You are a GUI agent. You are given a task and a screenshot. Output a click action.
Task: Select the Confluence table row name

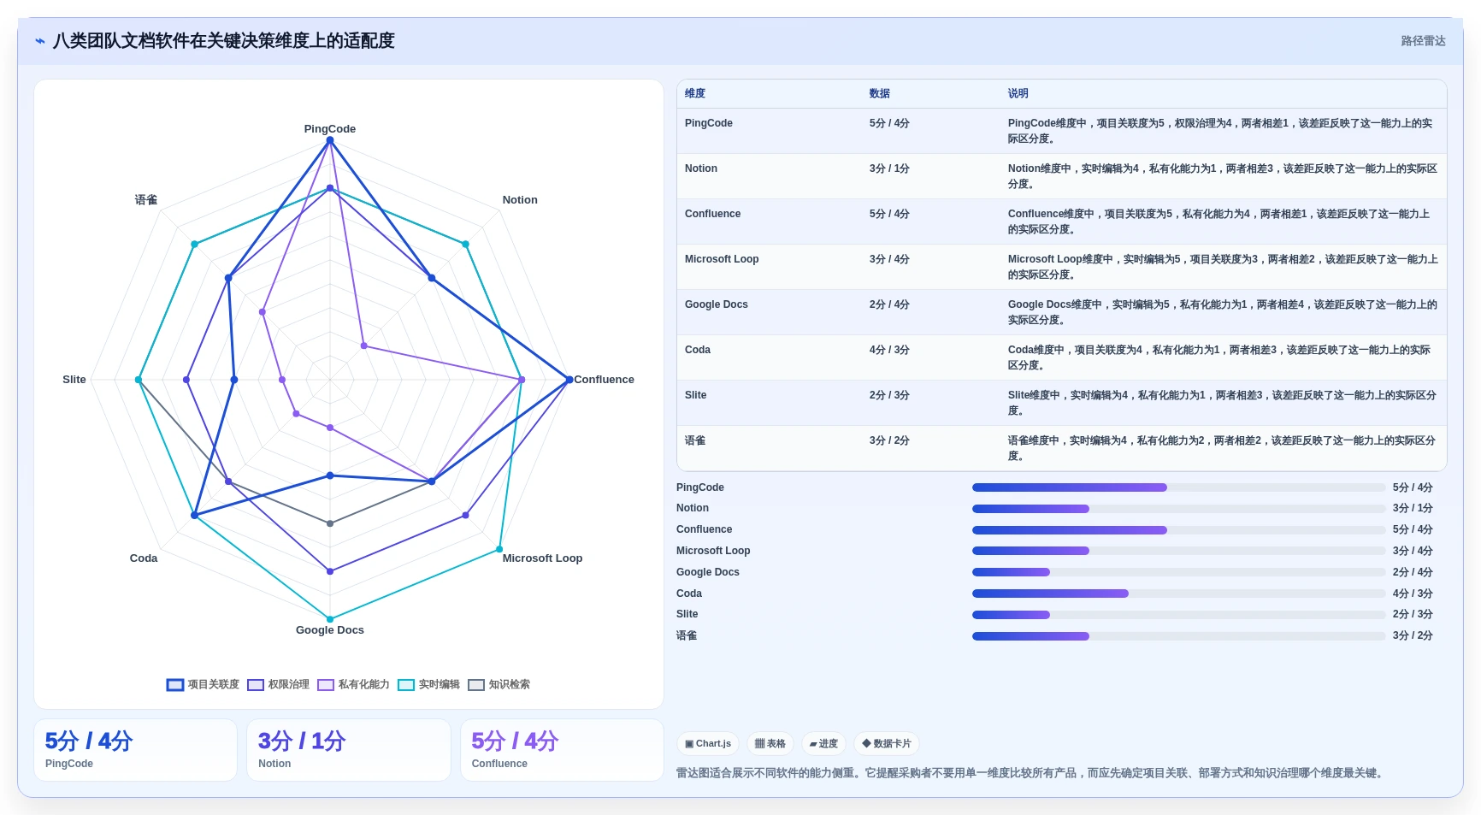(712, 214)
